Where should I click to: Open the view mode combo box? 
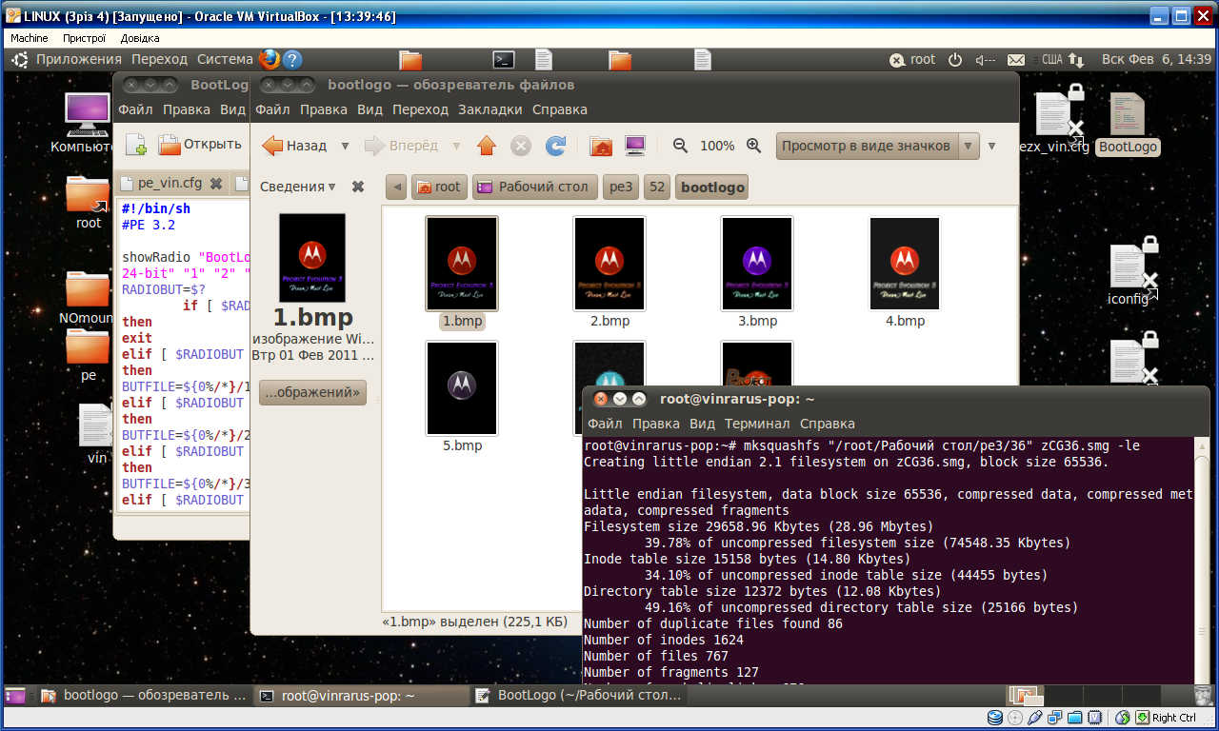pyautogui.click(x=877, y=146)
